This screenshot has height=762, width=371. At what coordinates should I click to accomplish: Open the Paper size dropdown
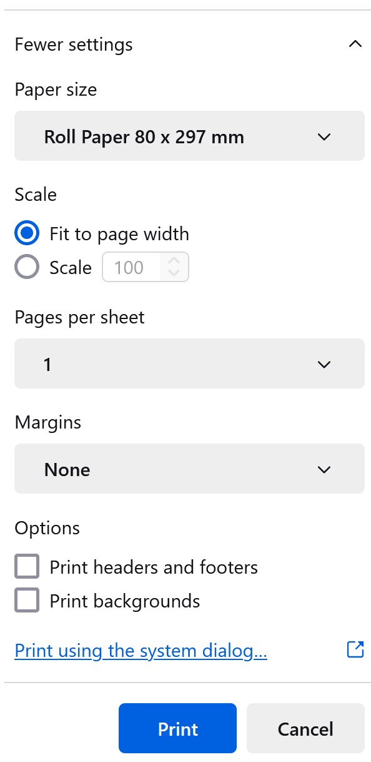[189, 136]
